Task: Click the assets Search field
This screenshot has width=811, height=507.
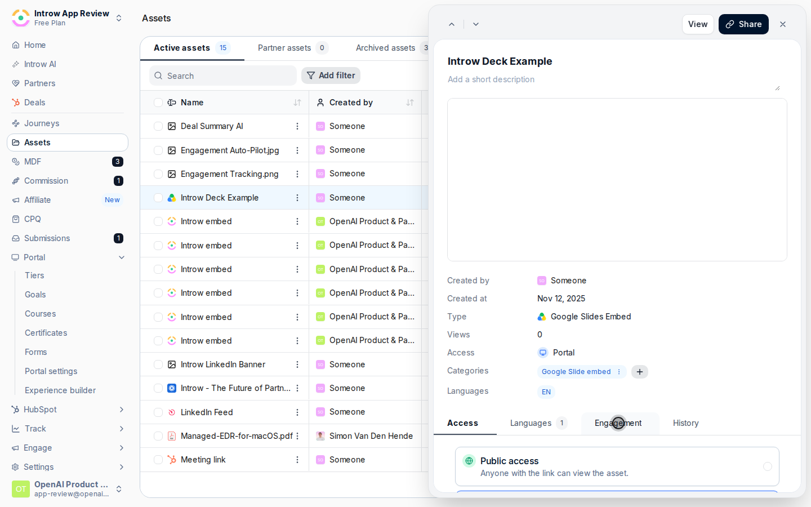Action: (x=223, y=75)
